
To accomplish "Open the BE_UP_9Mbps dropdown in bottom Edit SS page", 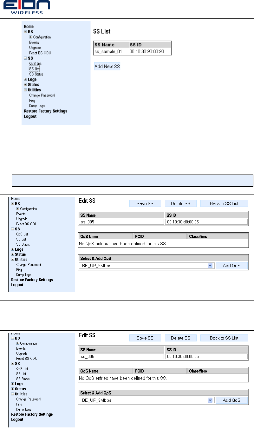I will 210,400.
